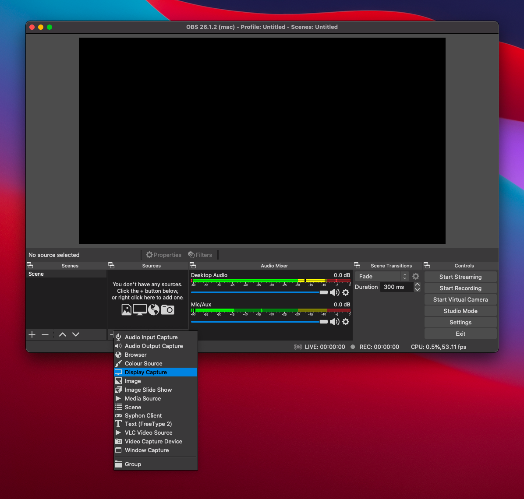Select Display Capture from the menu

click(146, 372)
